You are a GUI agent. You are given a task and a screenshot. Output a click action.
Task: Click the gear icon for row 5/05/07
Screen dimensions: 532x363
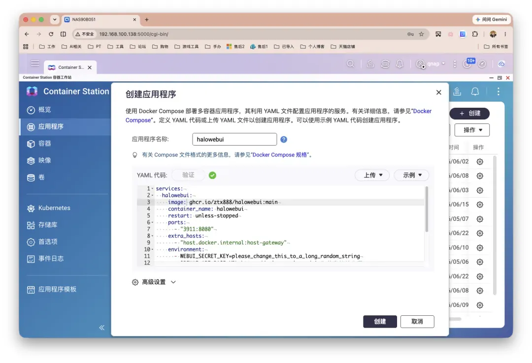pos(480,219)
